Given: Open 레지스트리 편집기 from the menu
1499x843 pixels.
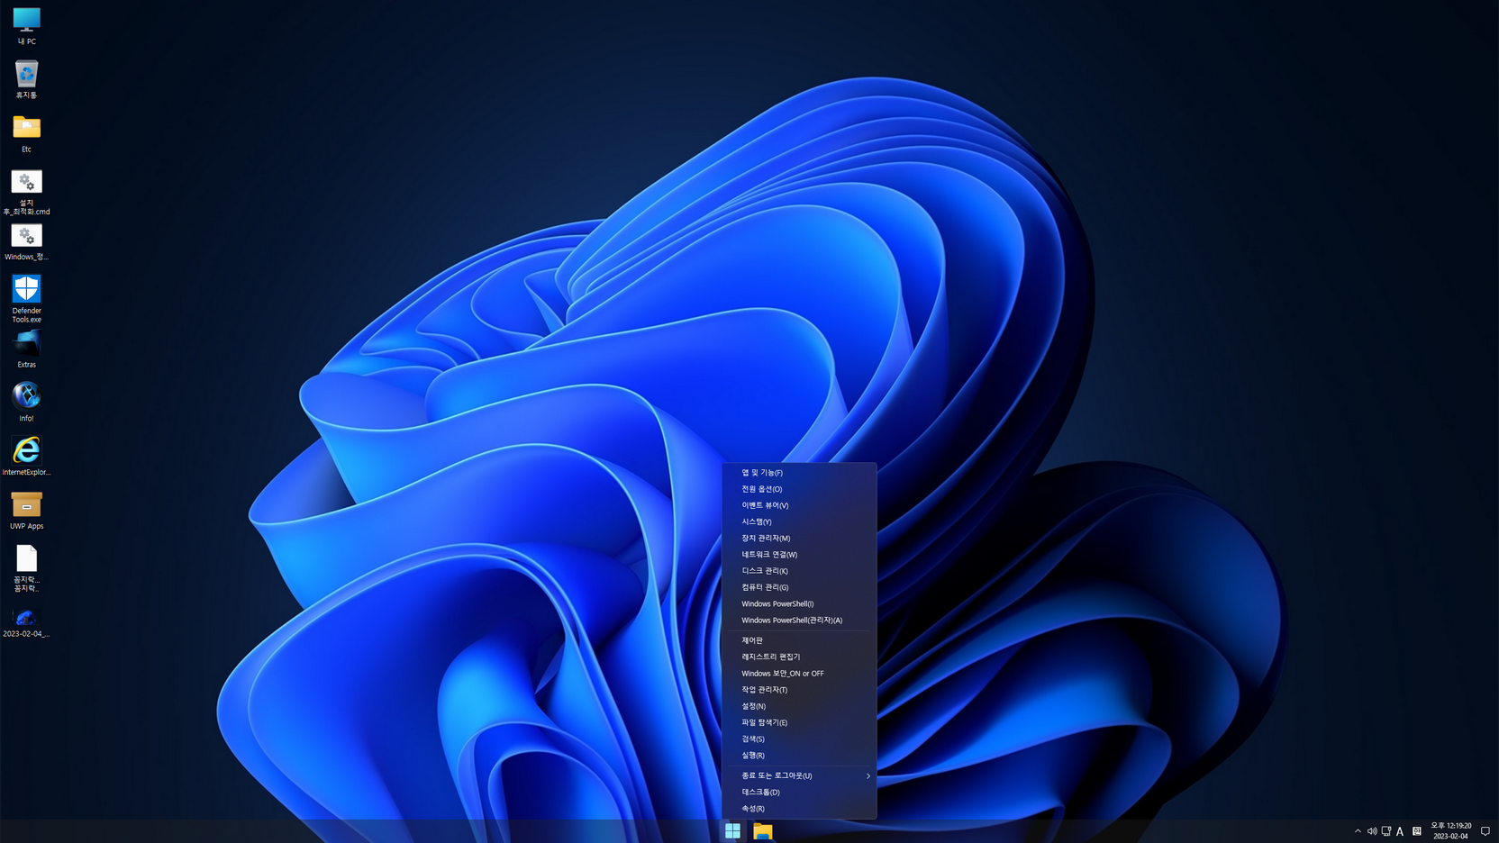Looking at the screenshot, I should pos(799,657).
